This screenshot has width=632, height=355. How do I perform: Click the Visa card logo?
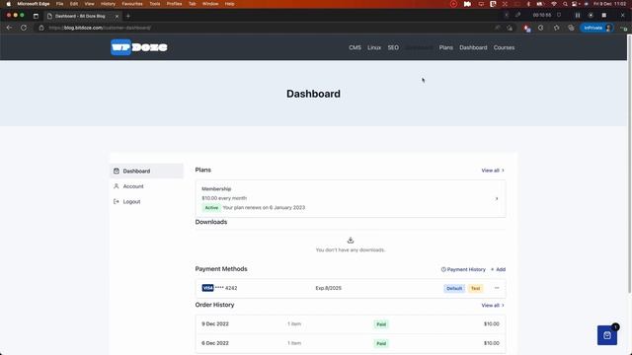pyautogui.click(x=207, y=288)
